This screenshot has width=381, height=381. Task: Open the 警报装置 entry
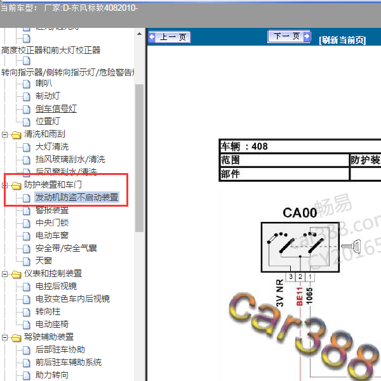(x=52, y=210)
